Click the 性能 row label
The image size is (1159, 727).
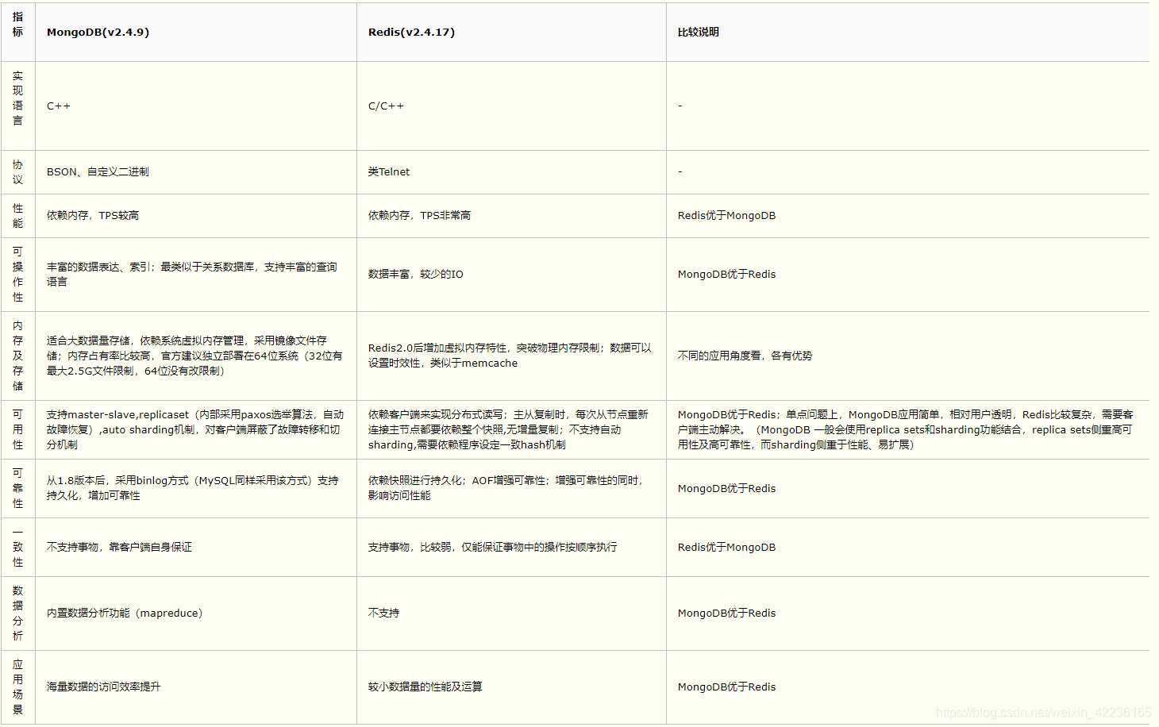tap(17, 215)
